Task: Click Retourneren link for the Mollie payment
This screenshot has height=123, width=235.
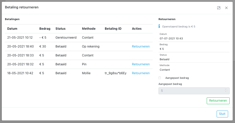Action: (141, 73)
